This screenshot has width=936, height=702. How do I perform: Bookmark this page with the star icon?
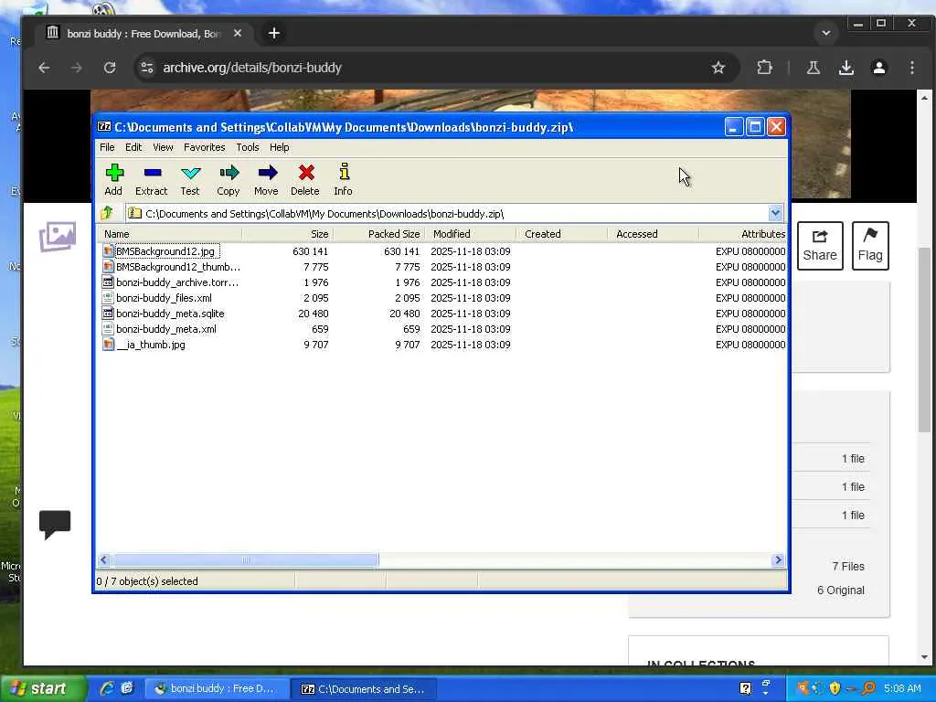[718, 68]
